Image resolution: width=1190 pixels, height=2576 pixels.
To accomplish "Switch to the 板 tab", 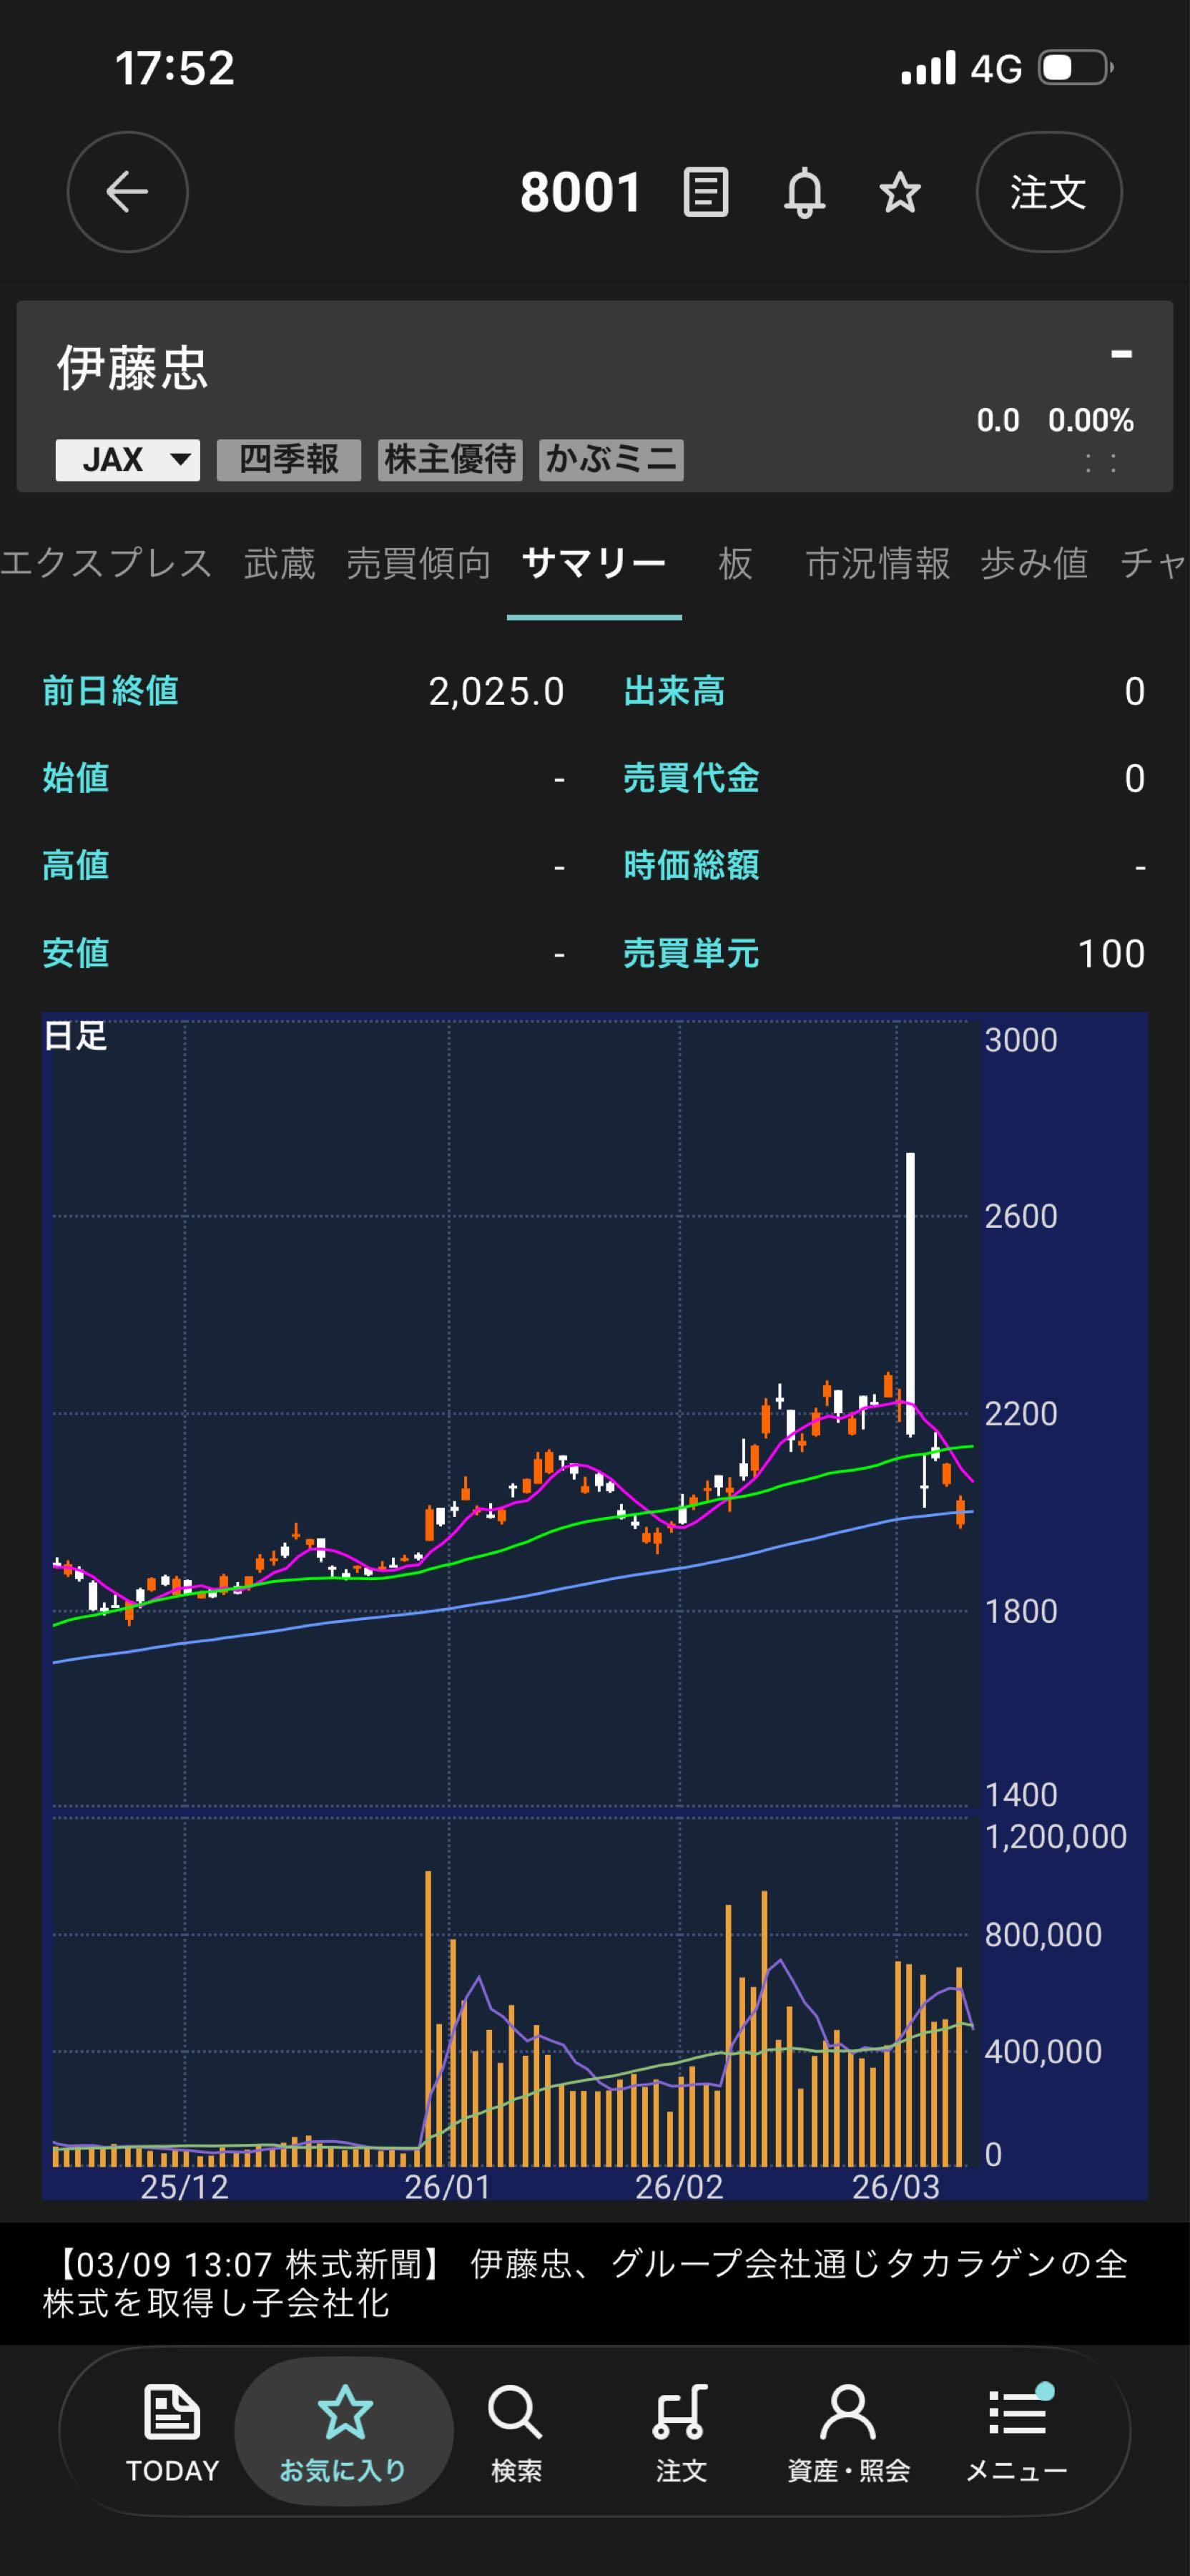I will [x=734, y=563].
